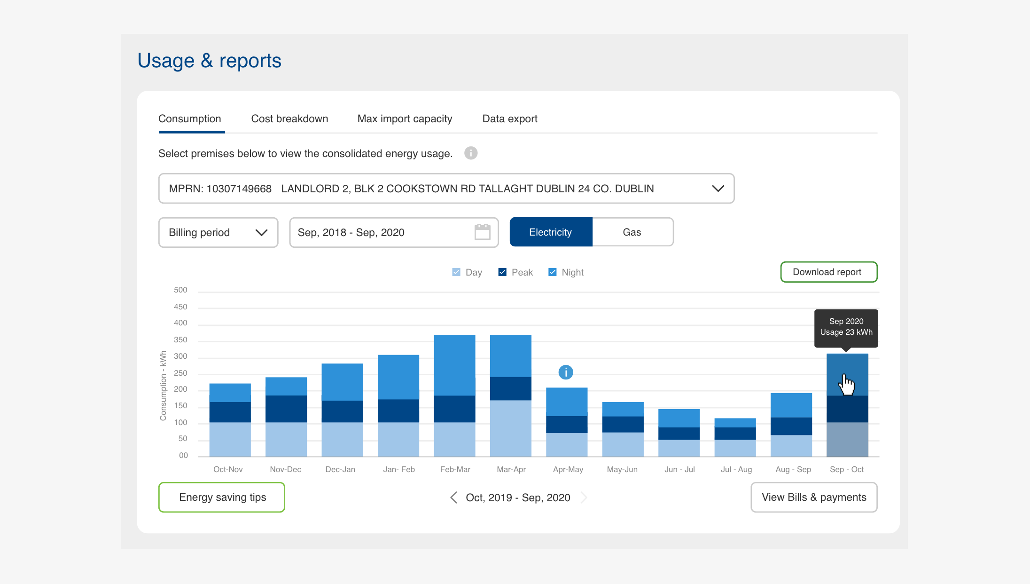Click the MPRN premises dropdown arrow

pos(718,189)
